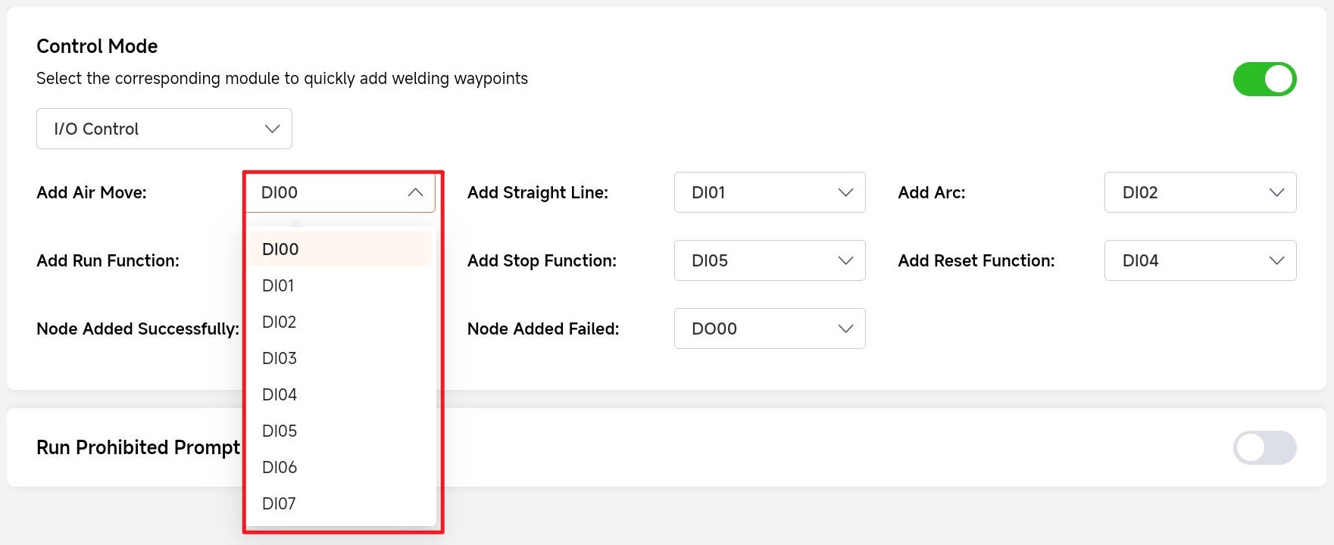Screen dimensions: 1334x545
Task: Open the Add Stop Function dropdown
Action: pos(769,260)
